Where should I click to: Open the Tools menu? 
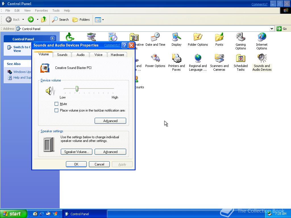pos(56,11)
